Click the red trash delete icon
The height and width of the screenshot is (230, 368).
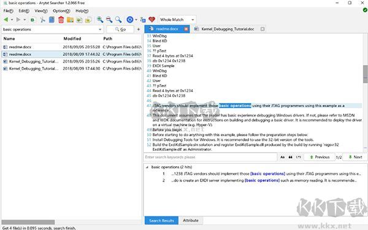(x=61, y=20)
